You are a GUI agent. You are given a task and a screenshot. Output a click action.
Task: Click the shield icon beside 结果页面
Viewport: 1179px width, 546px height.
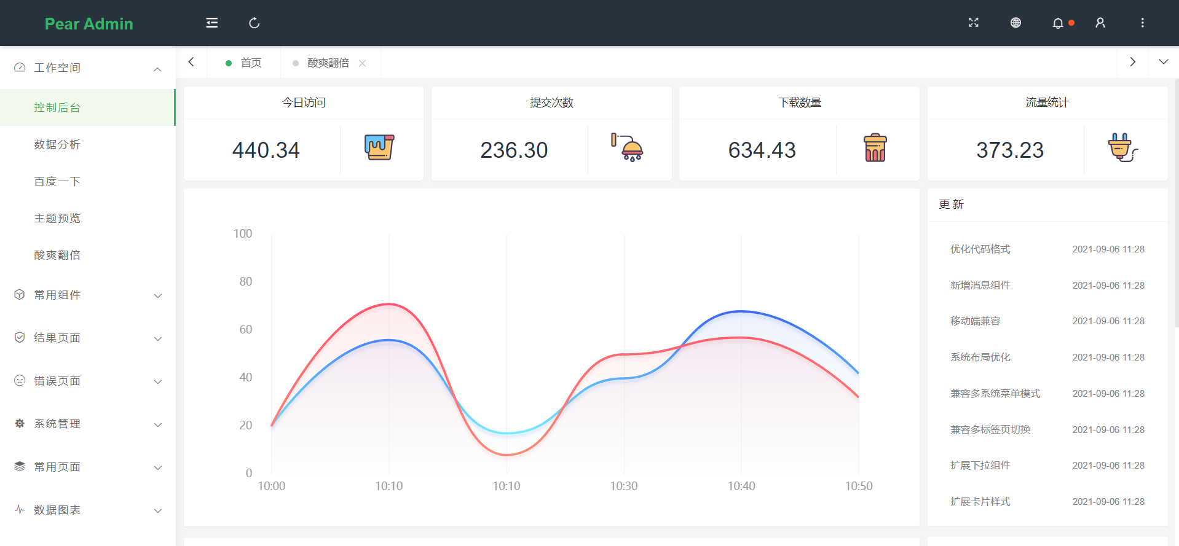(x=20, y=337)
